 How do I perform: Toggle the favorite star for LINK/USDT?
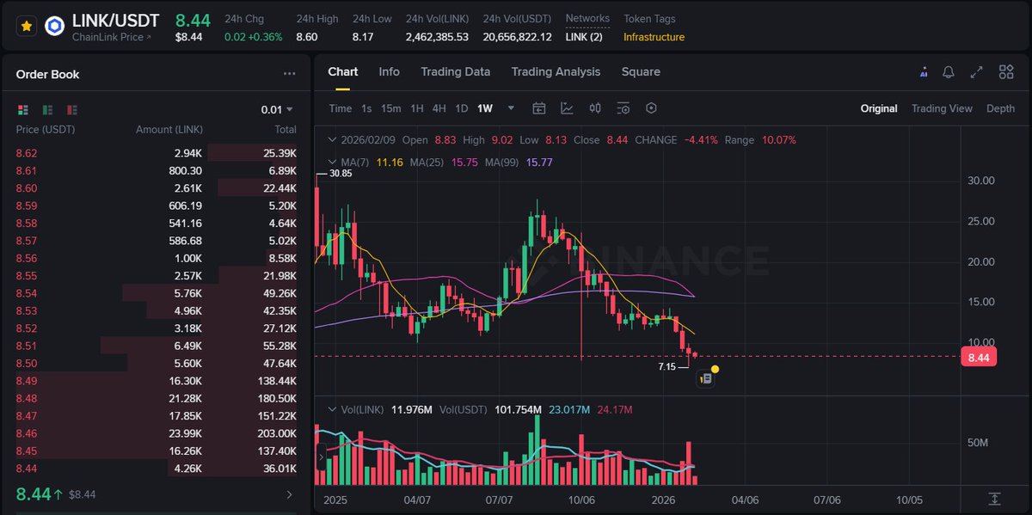[x=27, y=26]
